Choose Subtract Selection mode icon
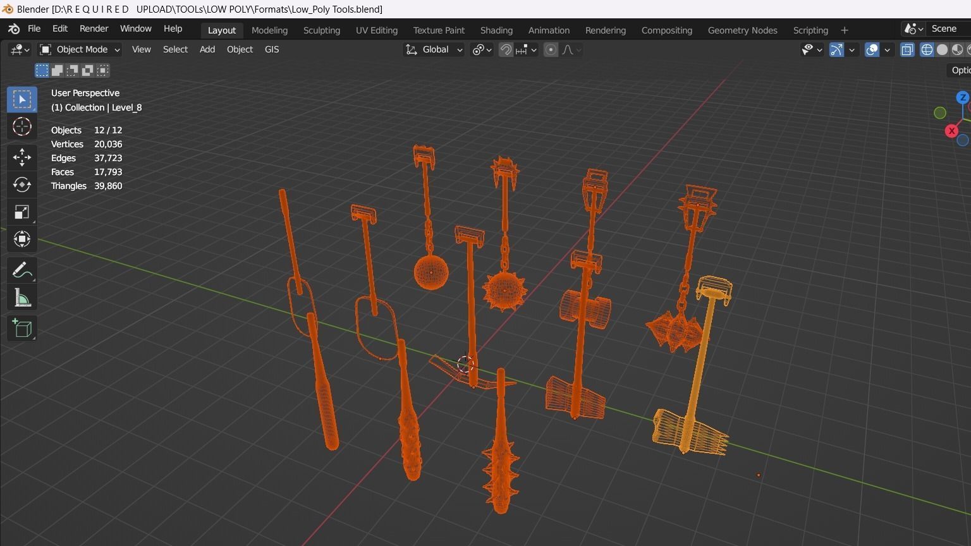The image size is (971, 546). 72,70
